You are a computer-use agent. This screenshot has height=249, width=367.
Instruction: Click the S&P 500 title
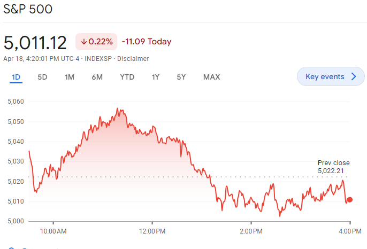[28, 10]
